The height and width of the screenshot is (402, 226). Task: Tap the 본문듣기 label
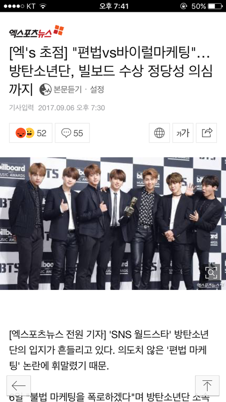[x=67, y=89]
